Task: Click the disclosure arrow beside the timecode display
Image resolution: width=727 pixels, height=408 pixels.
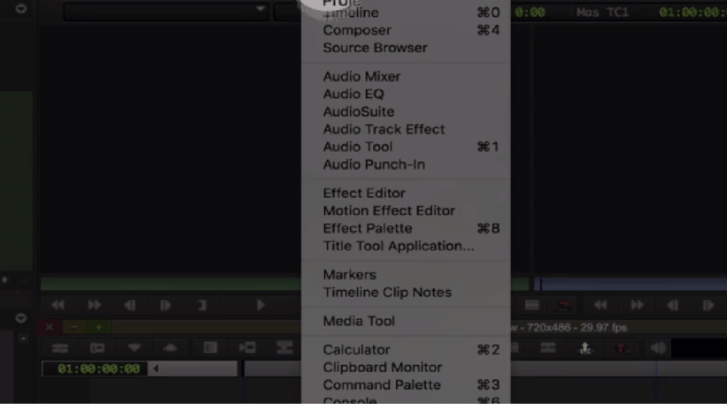Action: click(x=155, y=367)
